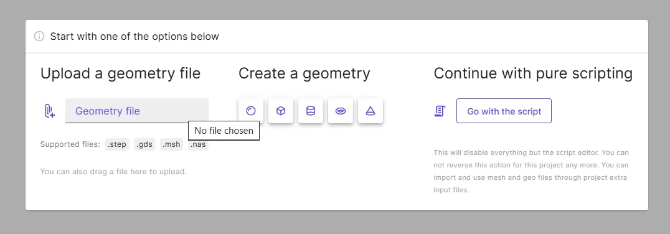Click 'Start with one of the options below'
Image resolution: width=670 pixels, height=234 pixels.
click(x=134, y=36)
